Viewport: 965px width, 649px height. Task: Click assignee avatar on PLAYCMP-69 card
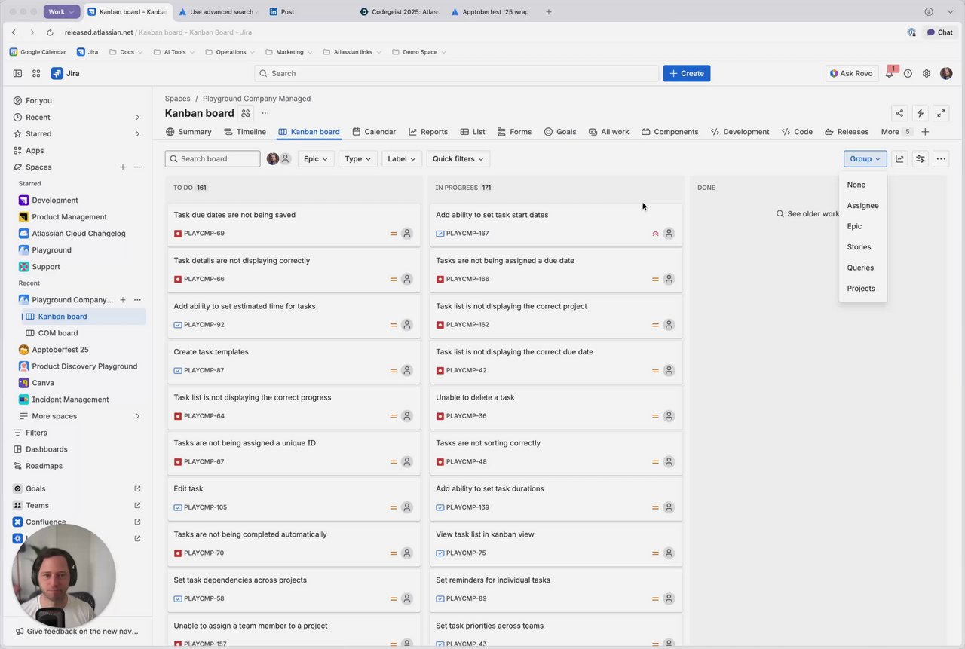coord(407,234)
